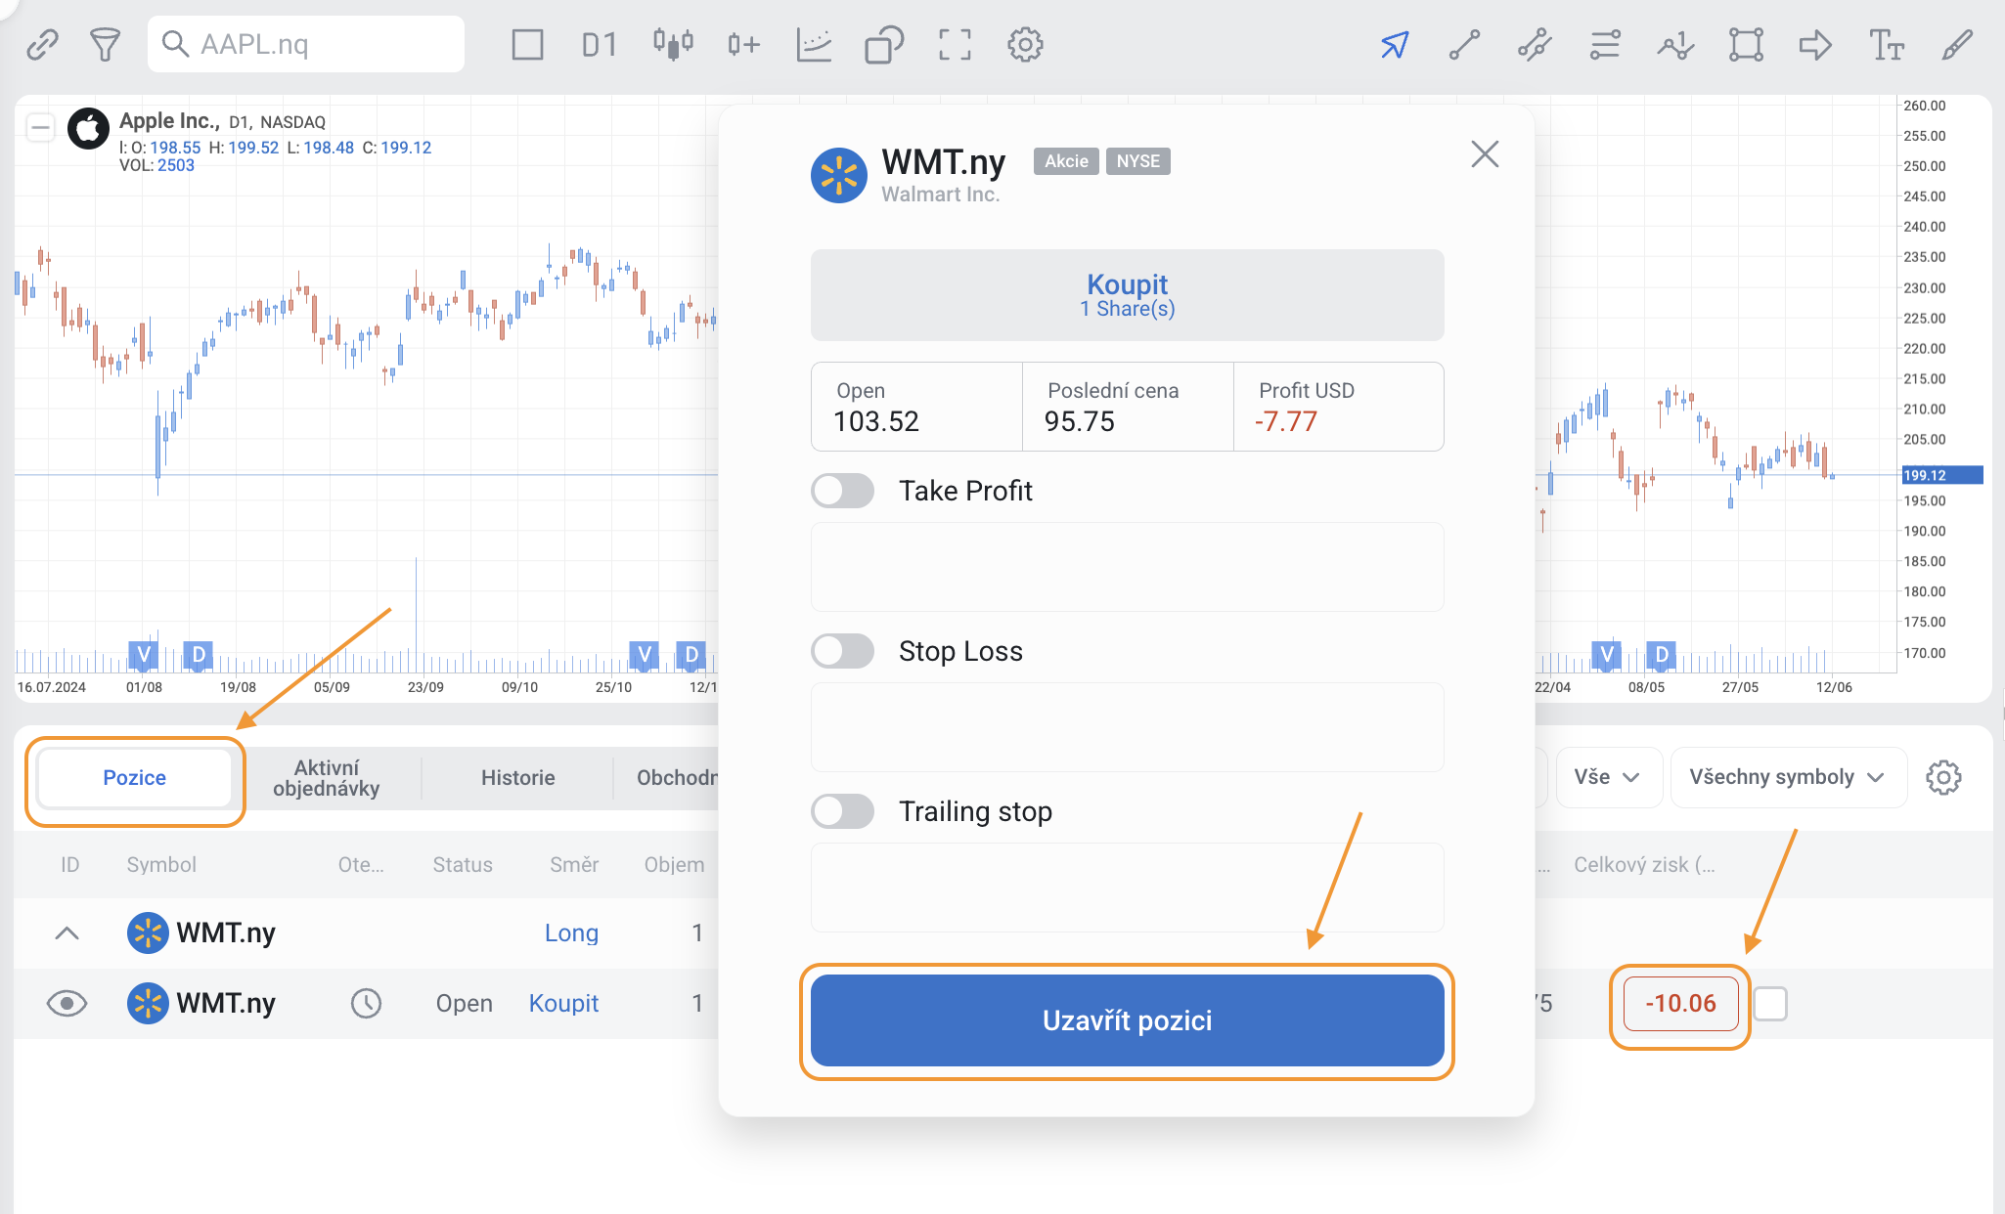Image resolution: width=2005 pixels, height=1214 pixels.
Task: Toggle eye visibility for WMT.ny position
Action: 67,1004
